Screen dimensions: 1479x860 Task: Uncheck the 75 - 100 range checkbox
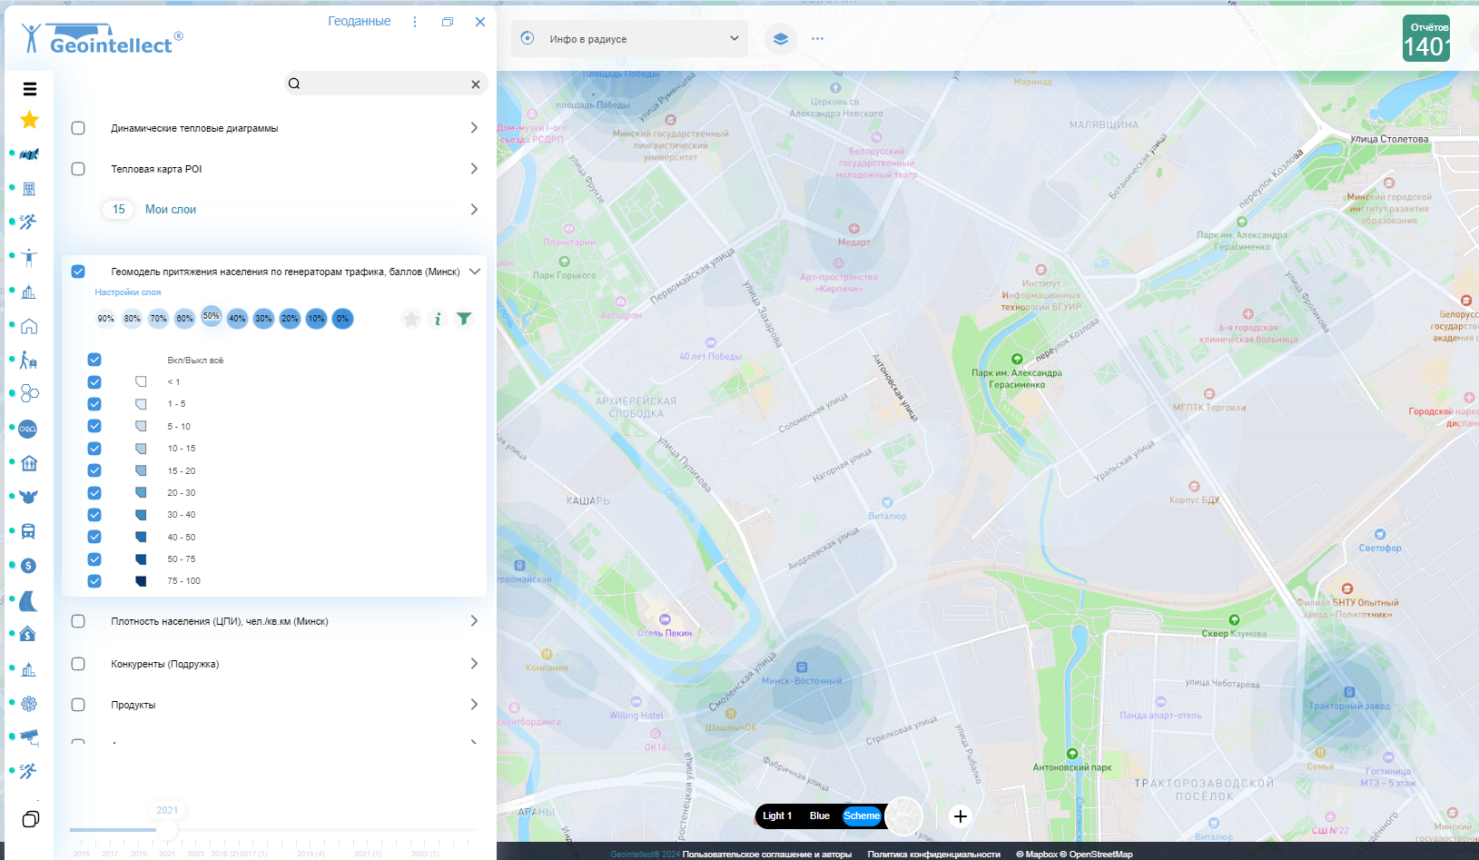click(x=94, y=581)
